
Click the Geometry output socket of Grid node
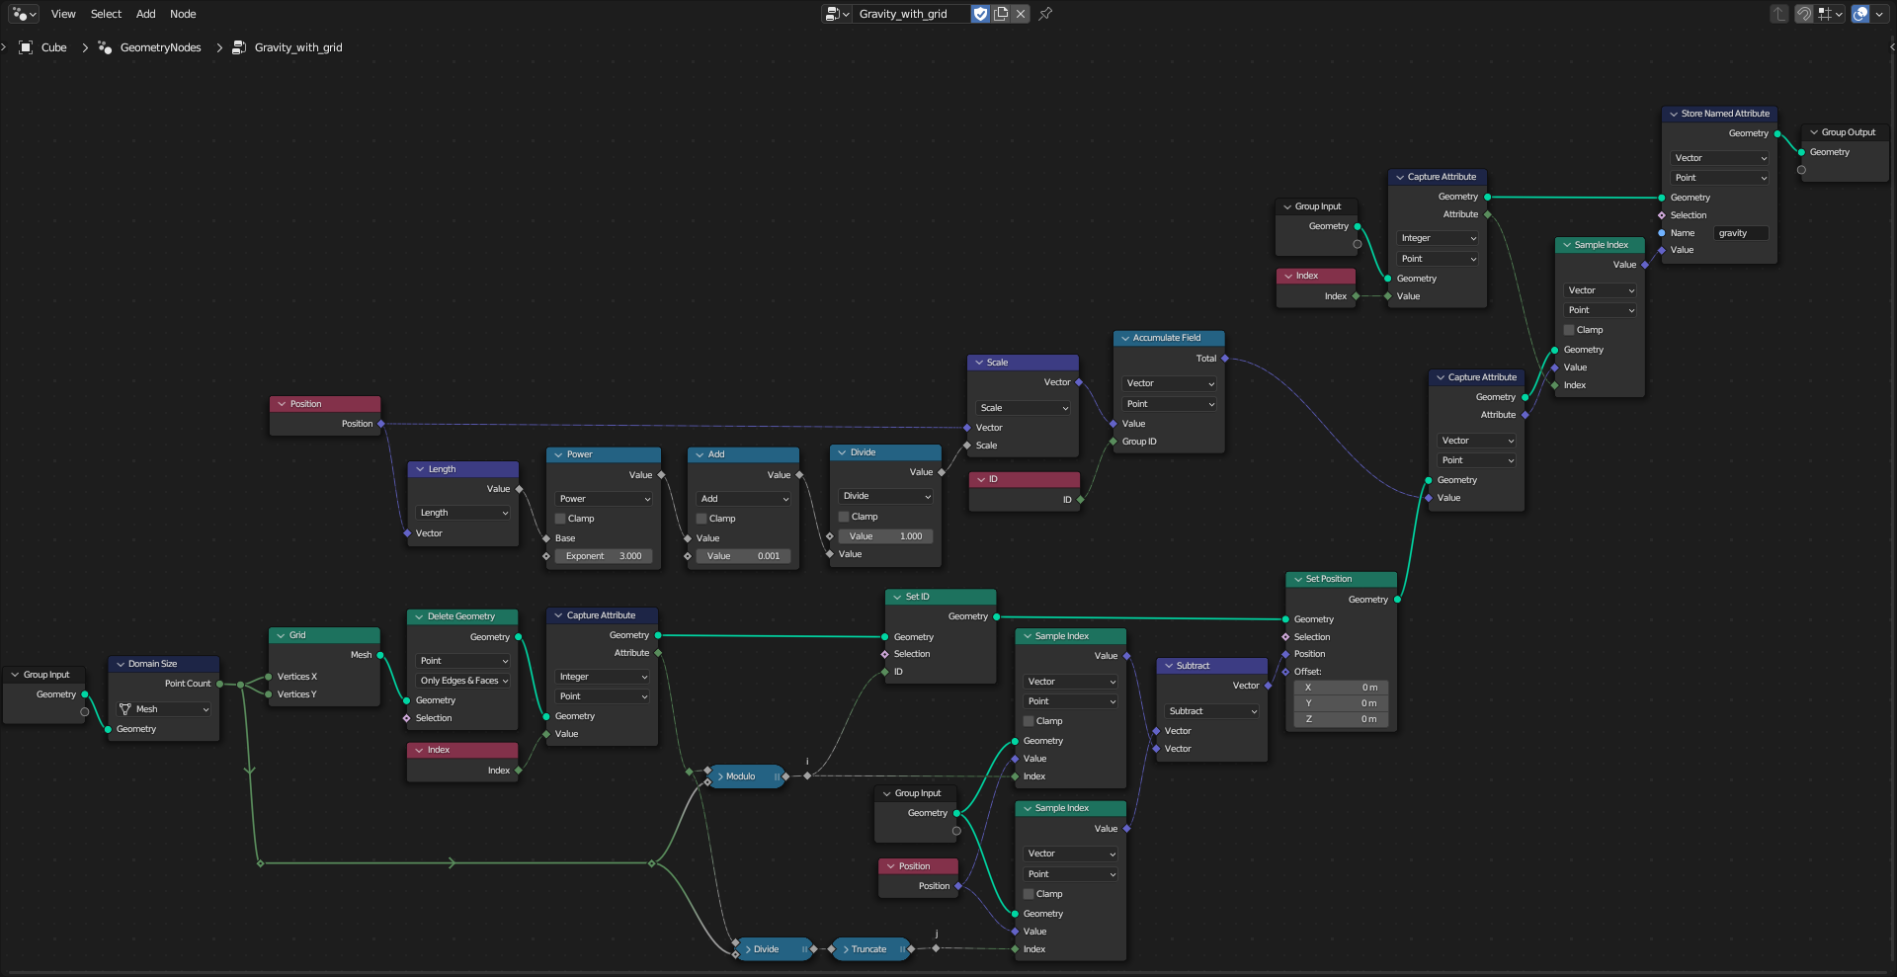click(x=380, y=655)
